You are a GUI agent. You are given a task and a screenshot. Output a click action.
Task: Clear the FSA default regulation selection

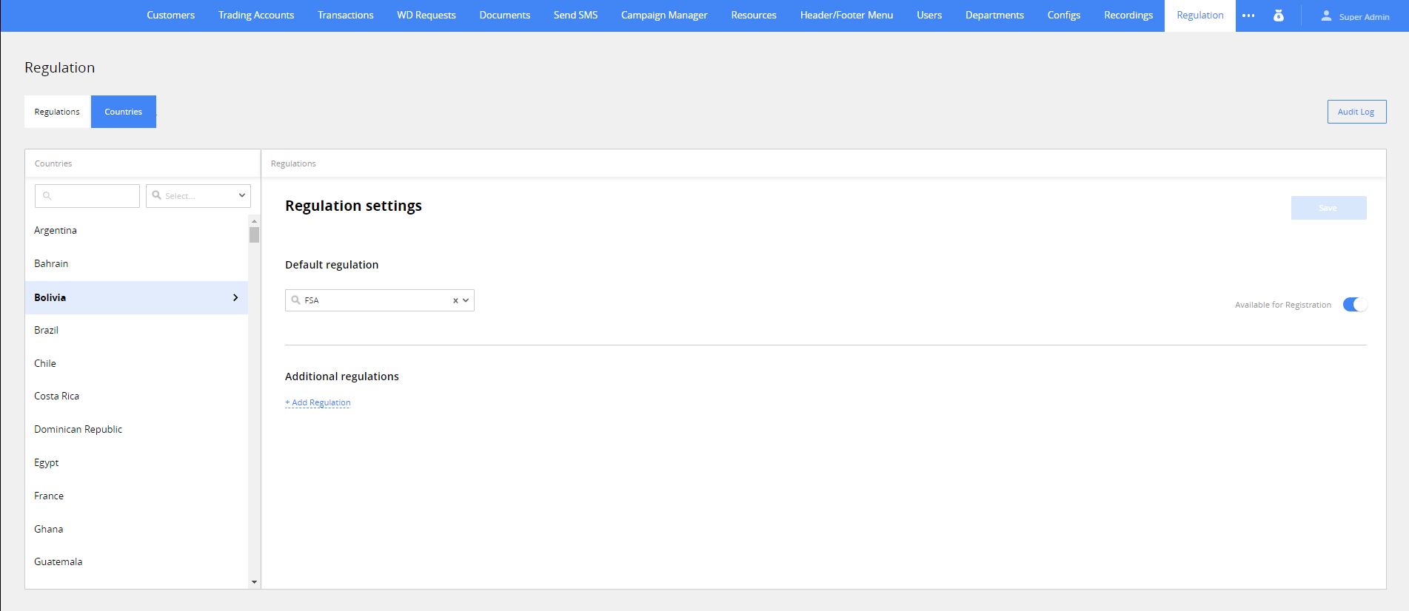click(x=455, y=300)
